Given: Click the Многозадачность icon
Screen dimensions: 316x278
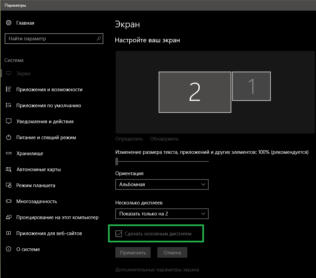Looking at the screenshot, I should (x=8, y=201).
